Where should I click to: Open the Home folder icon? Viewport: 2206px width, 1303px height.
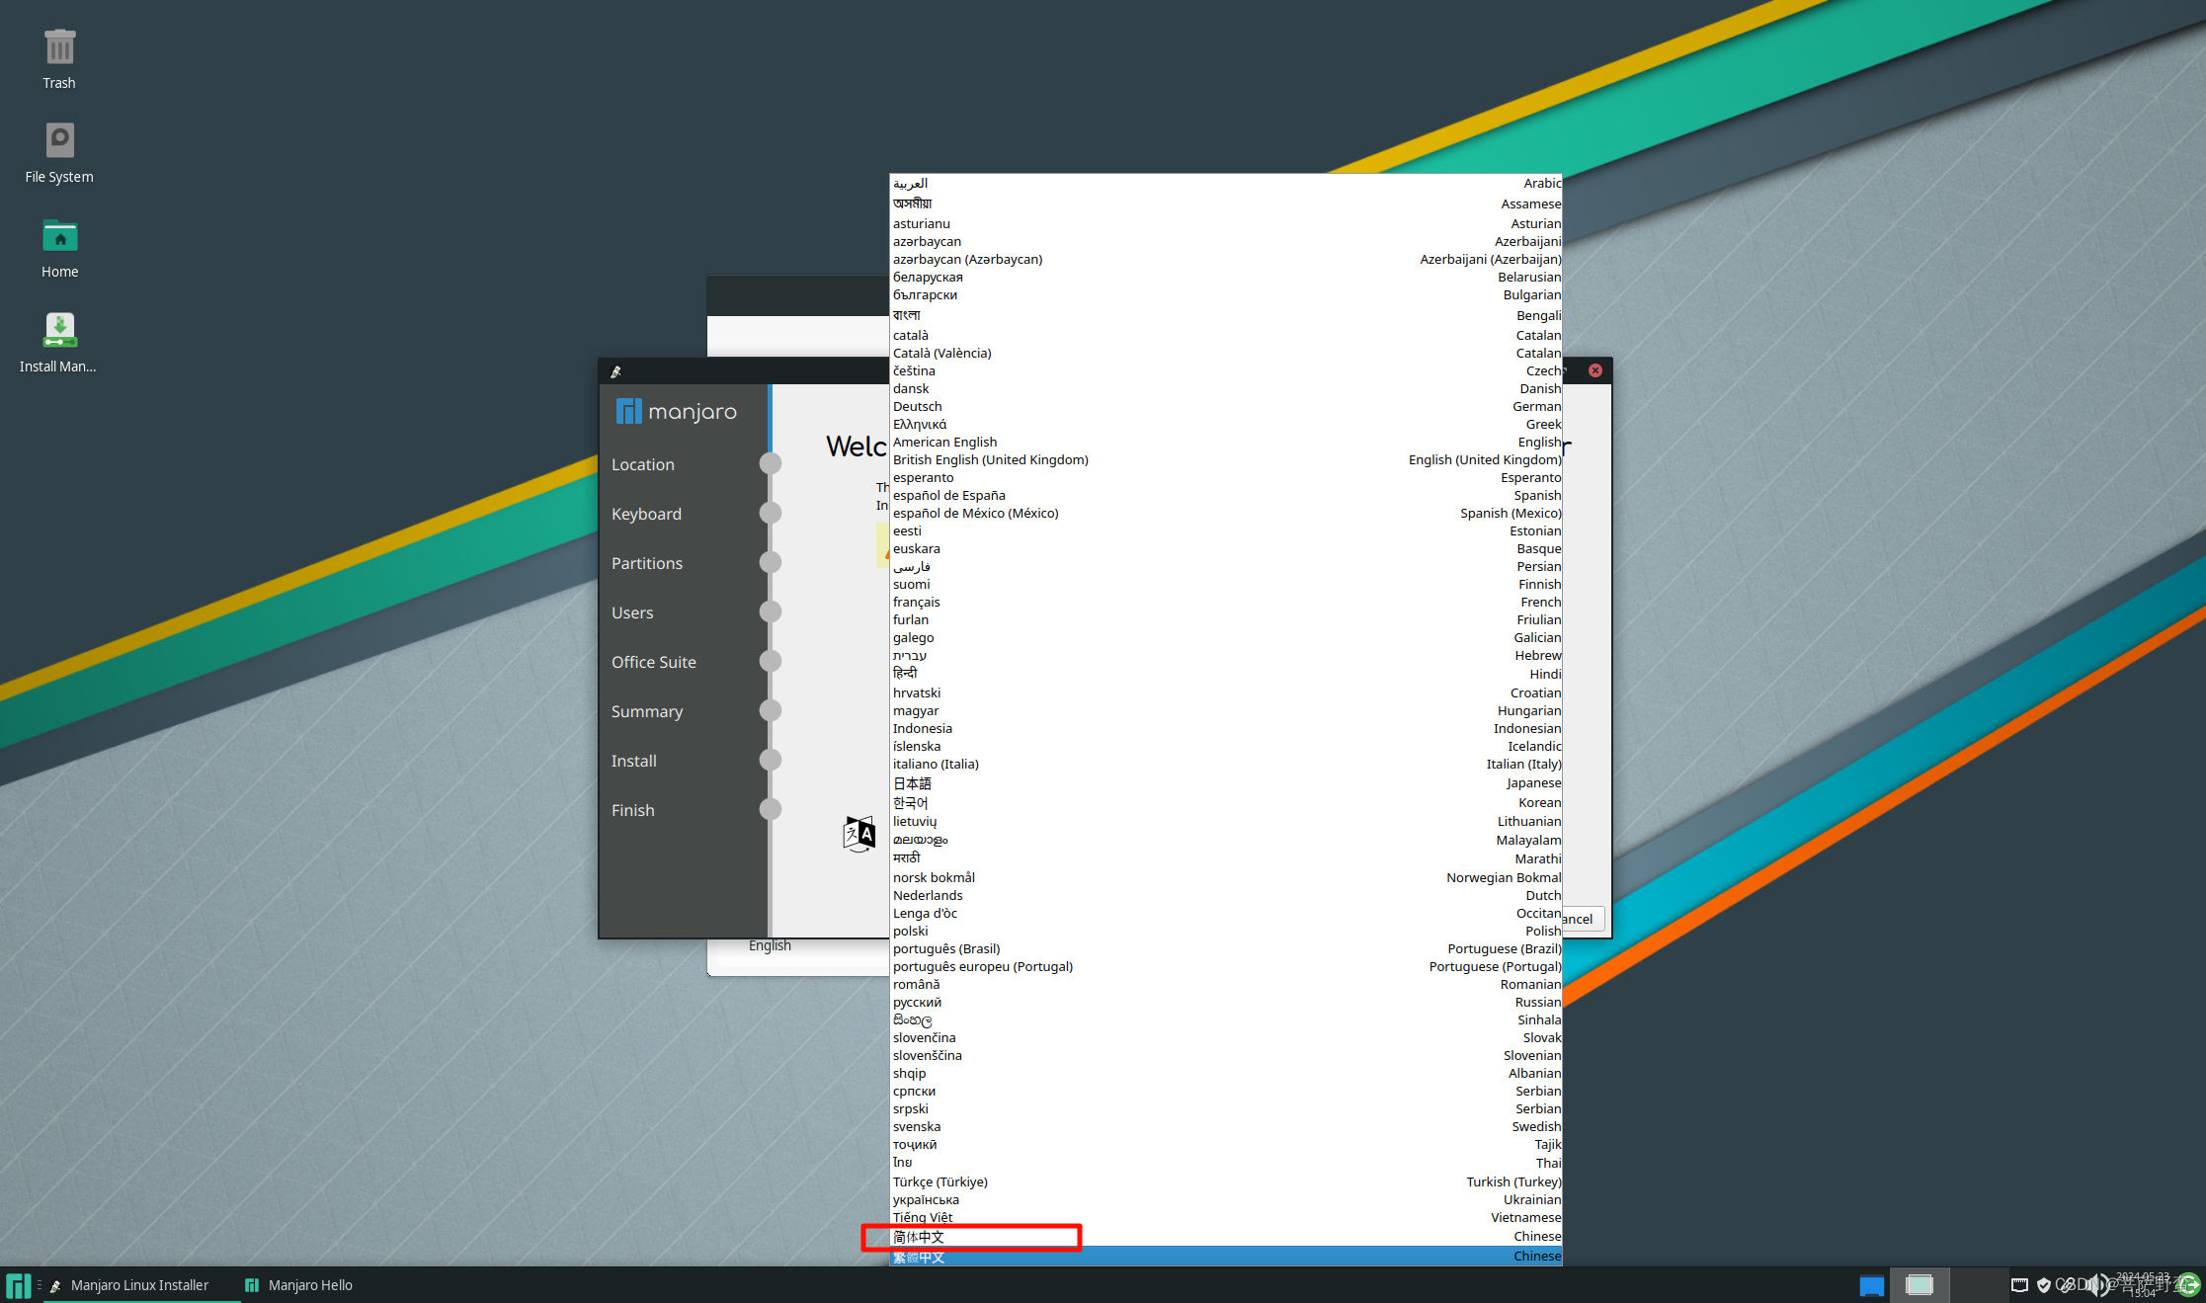[x=59, y=237]
